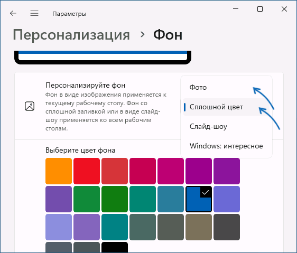Viewport: 297px width, 253px height.
Task: Select the light lavender-blue swatch
Action: (59, 227)
